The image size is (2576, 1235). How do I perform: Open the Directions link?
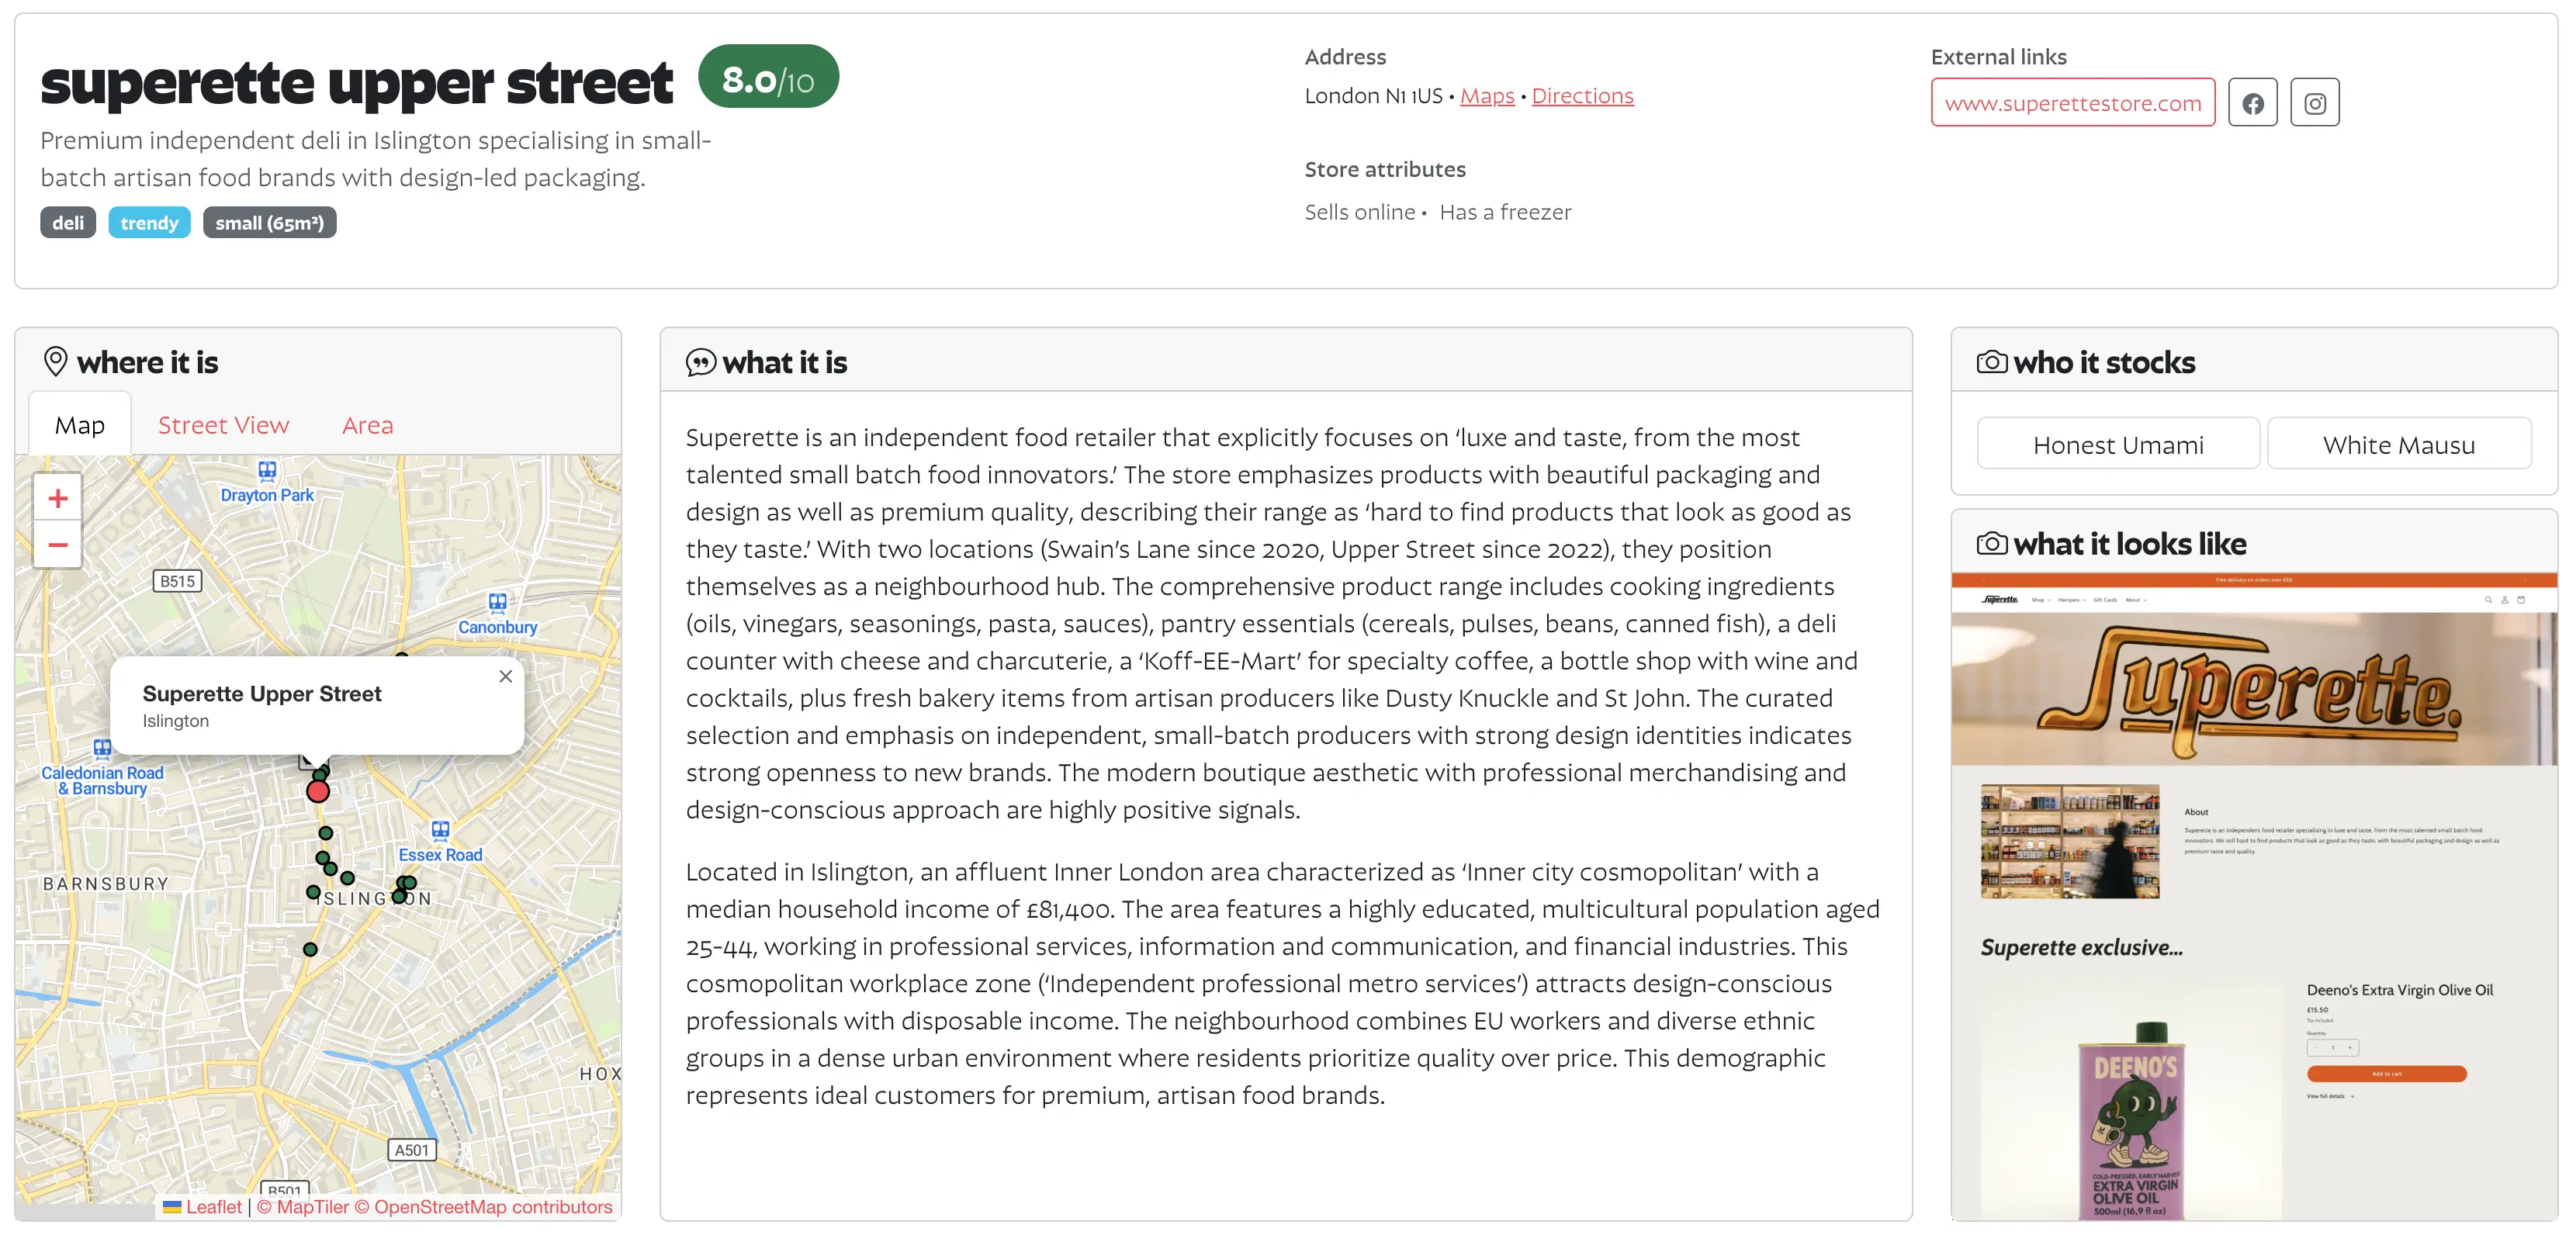pos(1582,96)
